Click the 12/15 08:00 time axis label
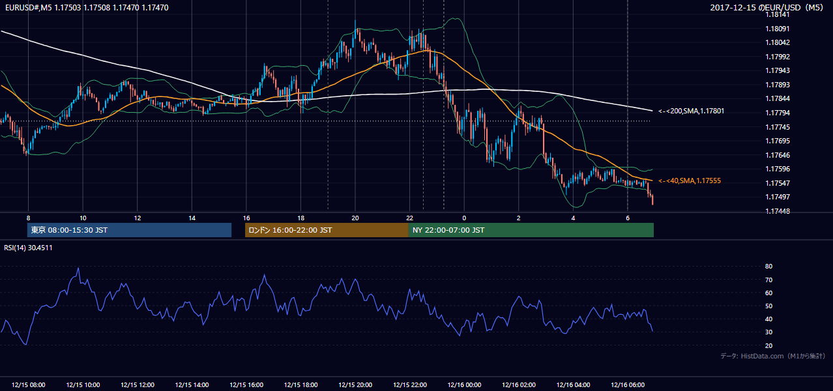 [x=29, y=385]
